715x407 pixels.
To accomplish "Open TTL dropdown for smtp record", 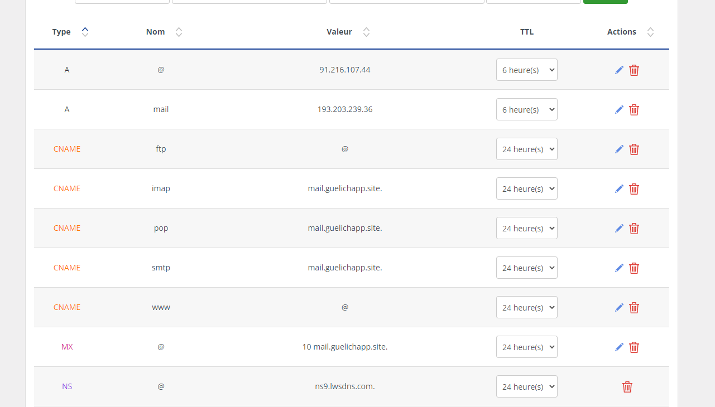I will coord(526,268).
